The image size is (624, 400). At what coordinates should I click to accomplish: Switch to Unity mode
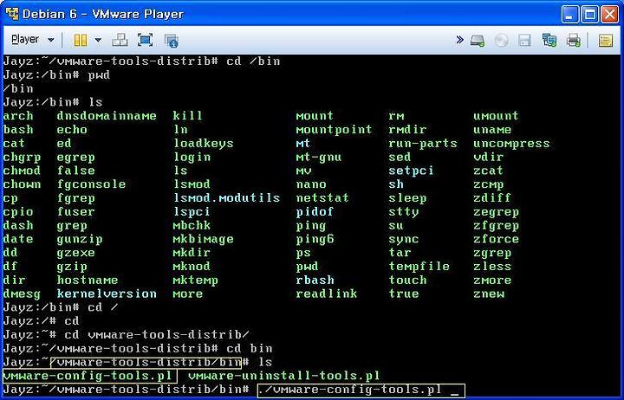[171, 41]
